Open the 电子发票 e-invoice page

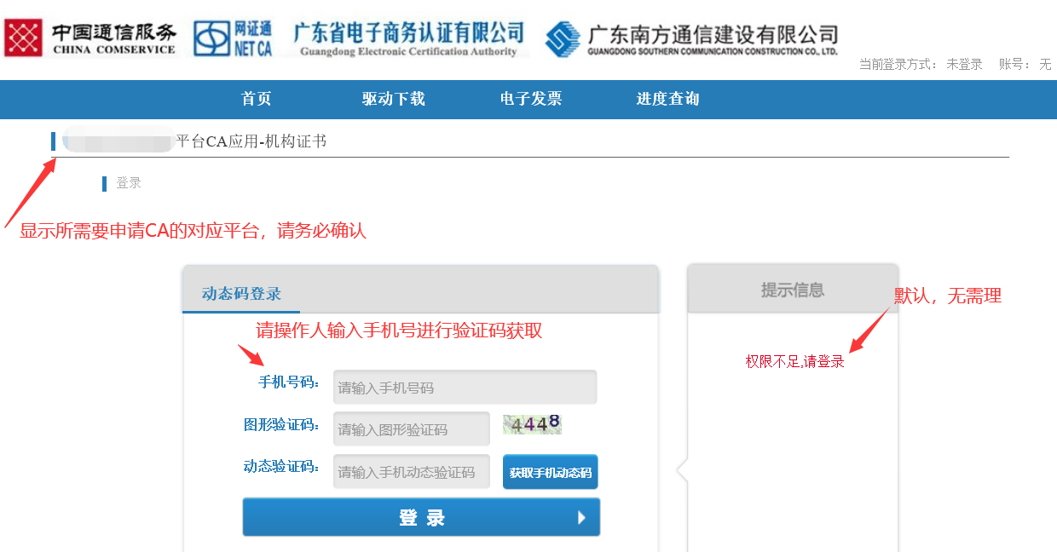[531, 99]
